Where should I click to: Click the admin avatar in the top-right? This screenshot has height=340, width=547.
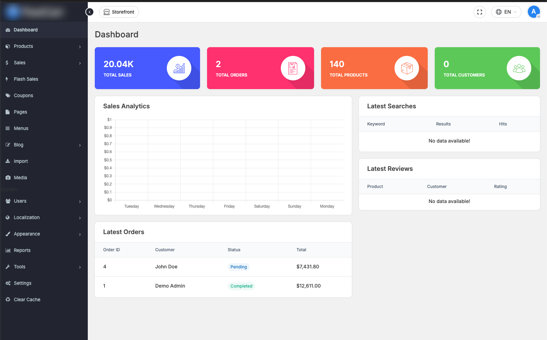(x=534, y=12)
